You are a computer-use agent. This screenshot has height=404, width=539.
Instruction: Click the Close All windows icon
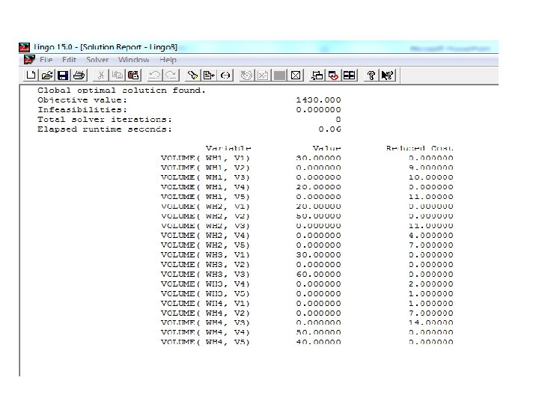(x=333, y=75)
